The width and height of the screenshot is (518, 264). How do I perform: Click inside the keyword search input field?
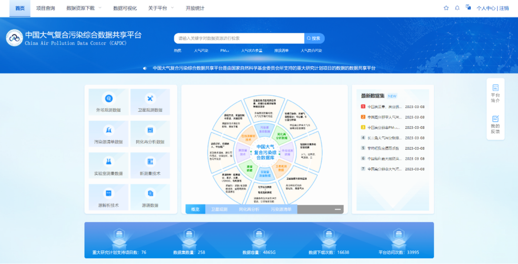tap(235, 38)
